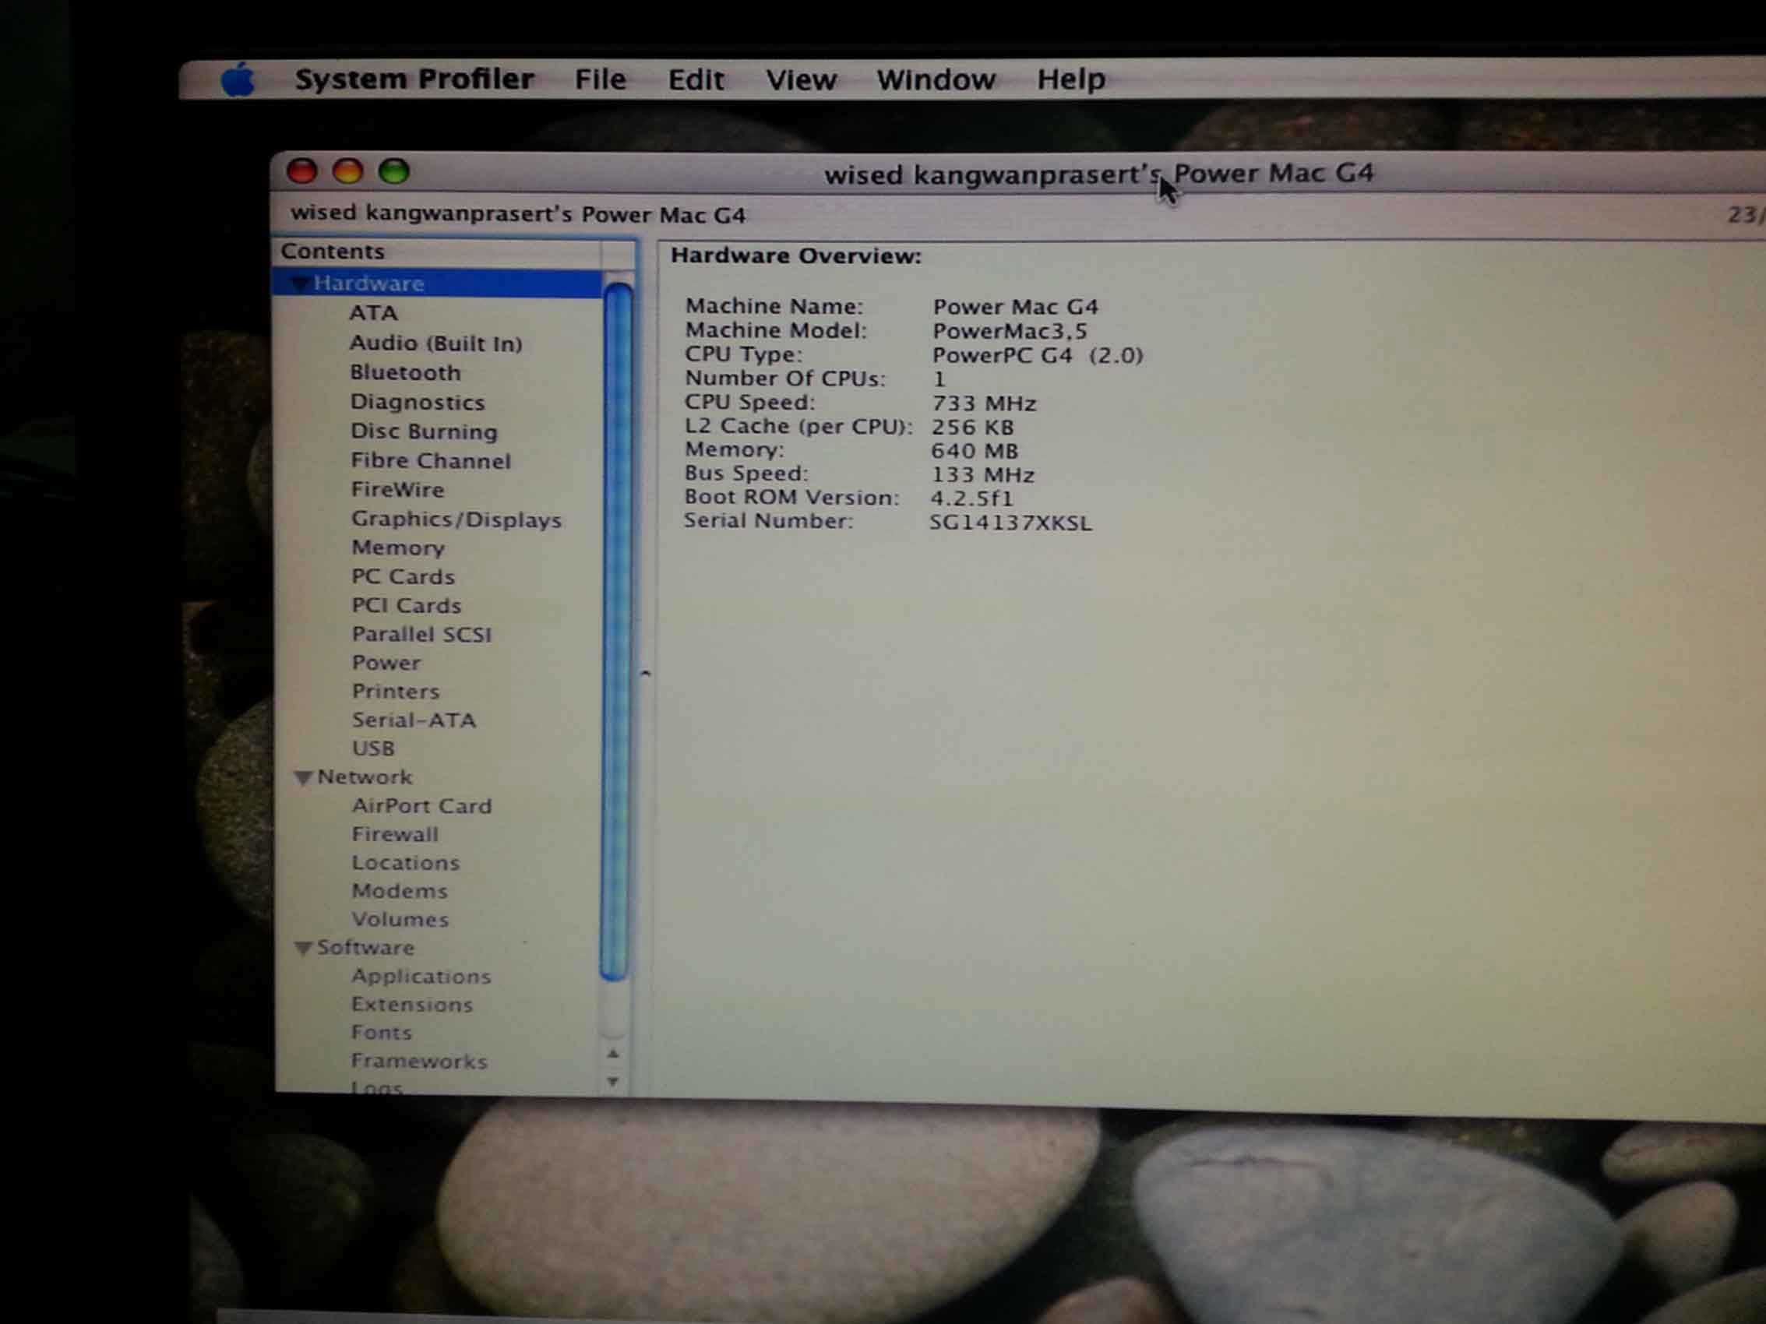Screen dimensions: 1766x1324
Task: Select USB in the contents list
Action: pos(374,748)
